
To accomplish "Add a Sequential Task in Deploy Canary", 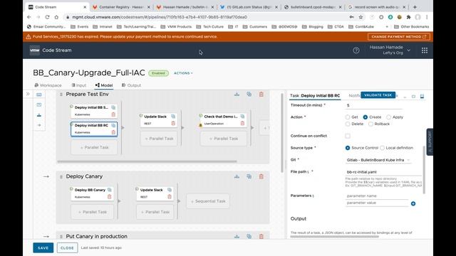I will (208, 201).
